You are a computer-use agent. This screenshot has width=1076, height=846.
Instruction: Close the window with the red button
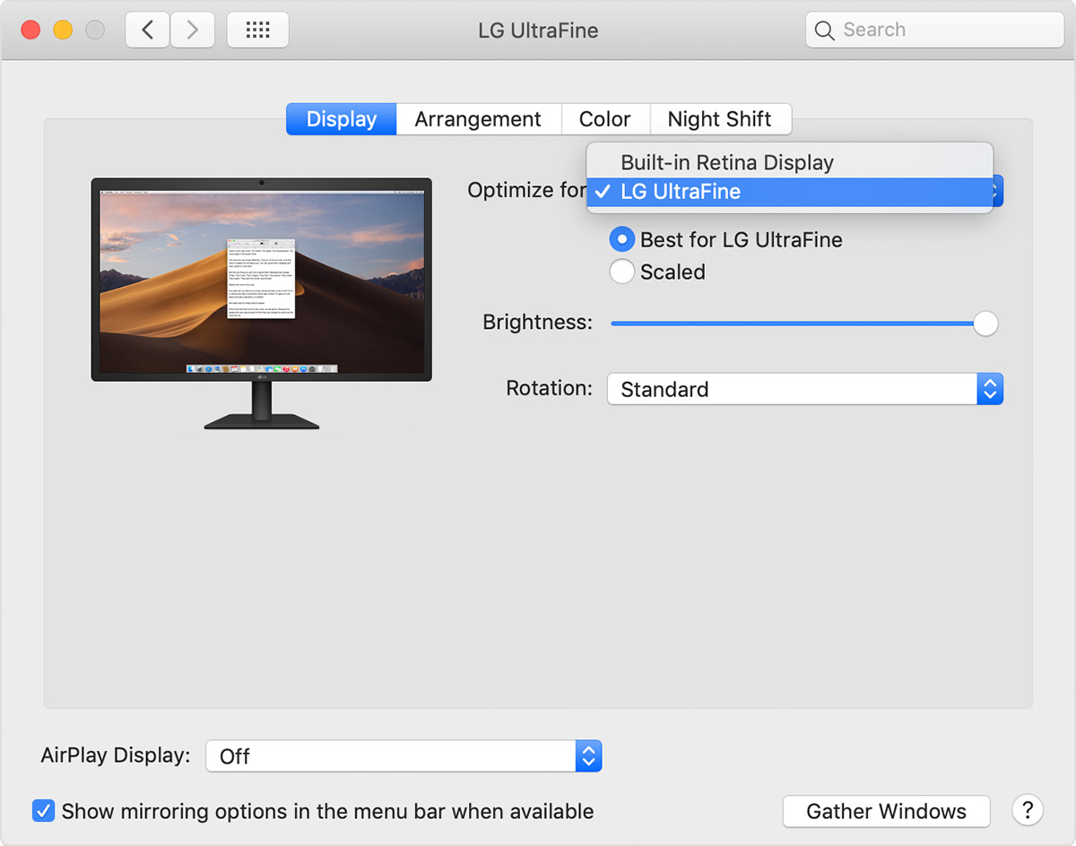point(30,30)
